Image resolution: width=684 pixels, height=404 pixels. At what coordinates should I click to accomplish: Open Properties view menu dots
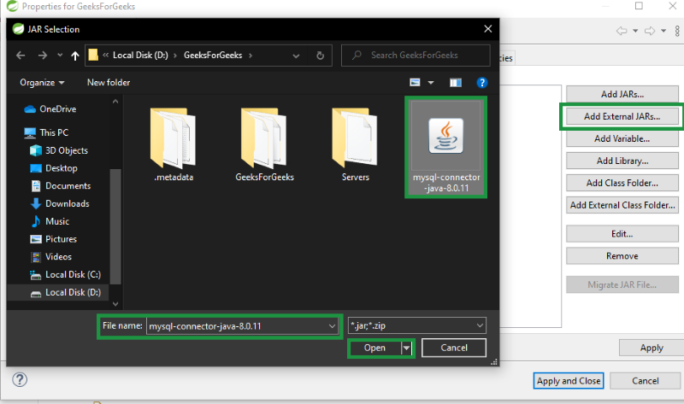click(677, 31)
